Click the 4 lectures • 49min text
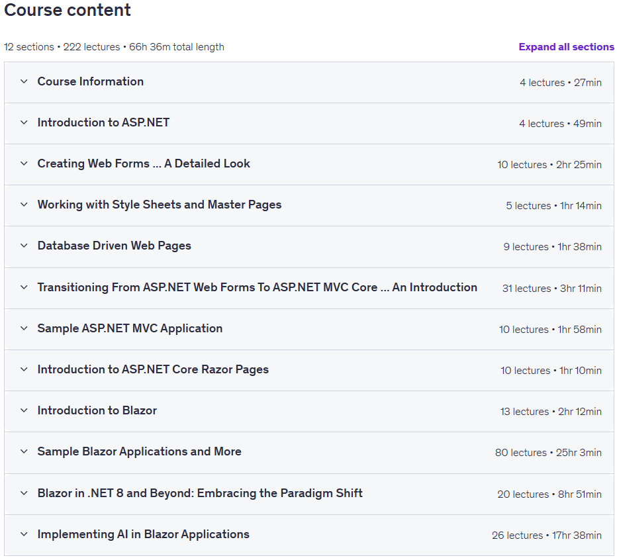This screenshot has width=617, height=558. coord(560,124)
